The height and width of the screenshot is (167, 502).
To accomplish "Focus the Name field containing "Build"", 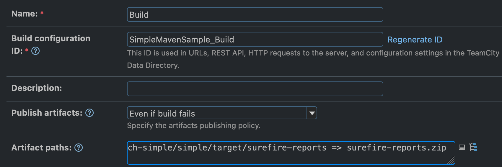I will 255,15.
